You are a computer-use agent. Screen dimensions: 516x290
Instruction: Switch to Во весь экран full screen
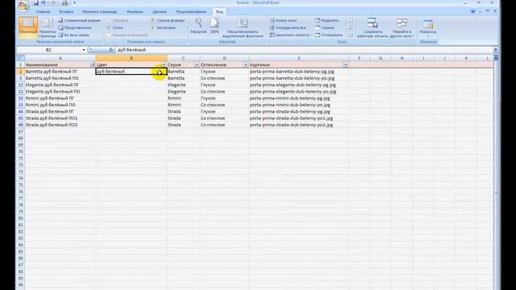(74, 35)
